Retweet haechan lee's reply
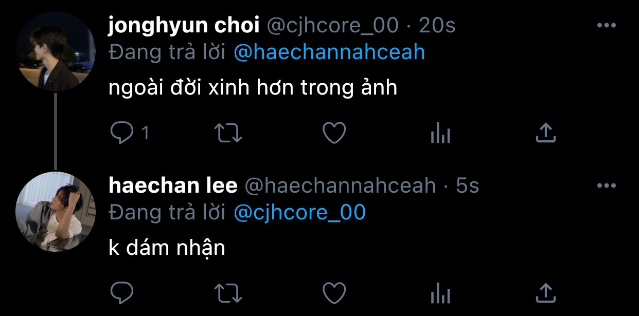This screenshot has height=316, width=639. (x=228, y=293)
